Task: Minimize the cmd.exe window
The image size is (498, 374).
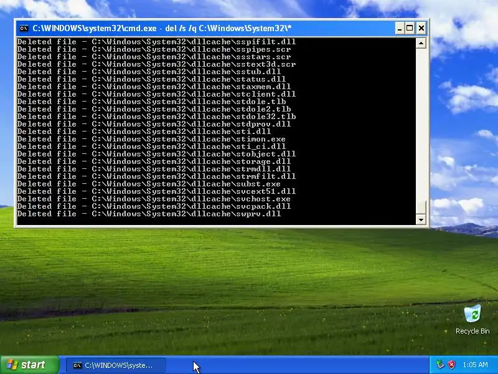Action: coord(400,28)
